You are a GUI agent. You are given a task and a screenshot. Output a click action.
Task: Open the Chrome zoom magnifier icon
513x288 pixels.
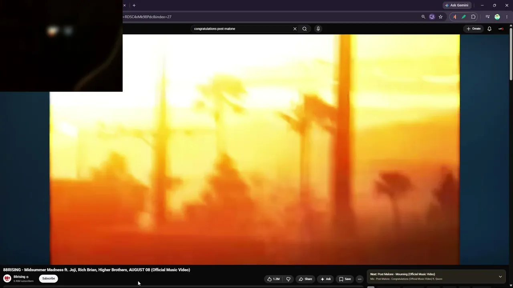click(x=423, y=17)
